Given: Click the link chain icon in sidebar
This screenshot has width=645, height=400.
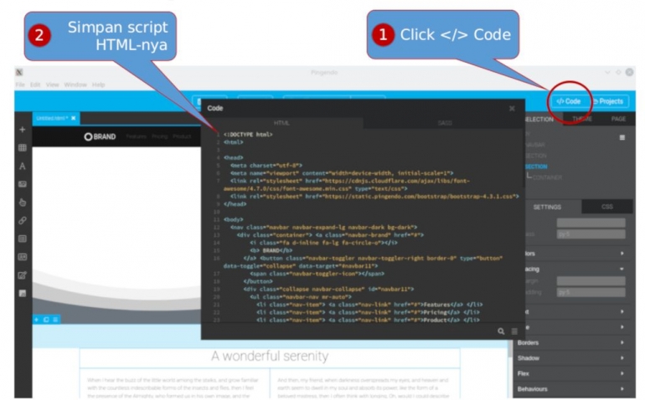Looking at the screenshot, I should [23, 220].
